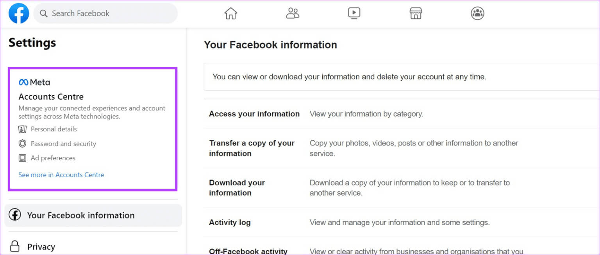The height and width of the screenshot is (255, 600).
Task: Click the Accounts Centre heading
Action: pyautogui.click(x=51, y=97)
